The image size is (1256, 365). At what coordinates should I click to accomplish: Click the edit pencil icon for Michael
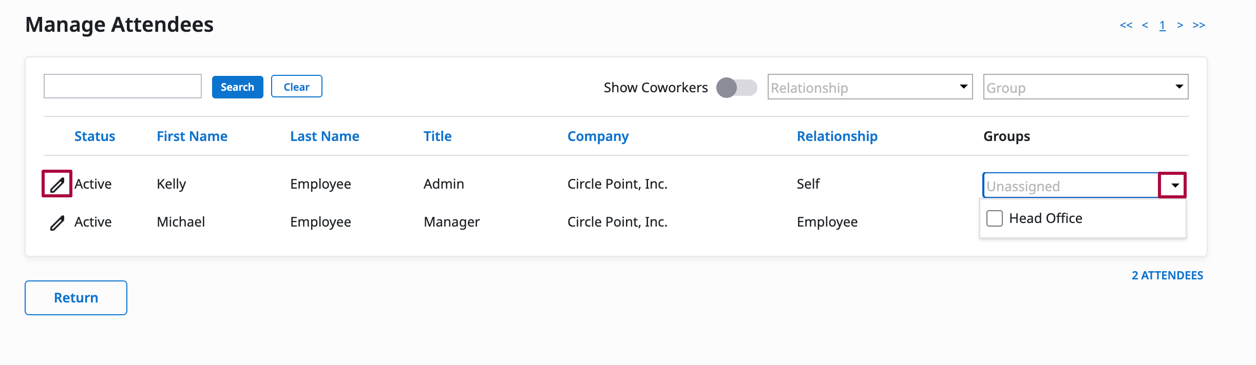[x=57, y=222]
